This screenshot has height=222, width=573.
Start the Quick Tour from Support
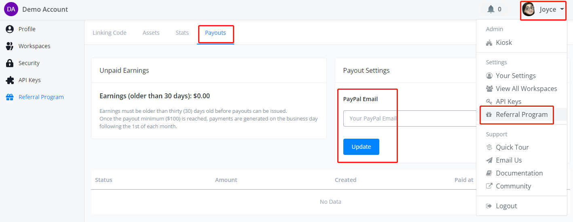point(512,147)
